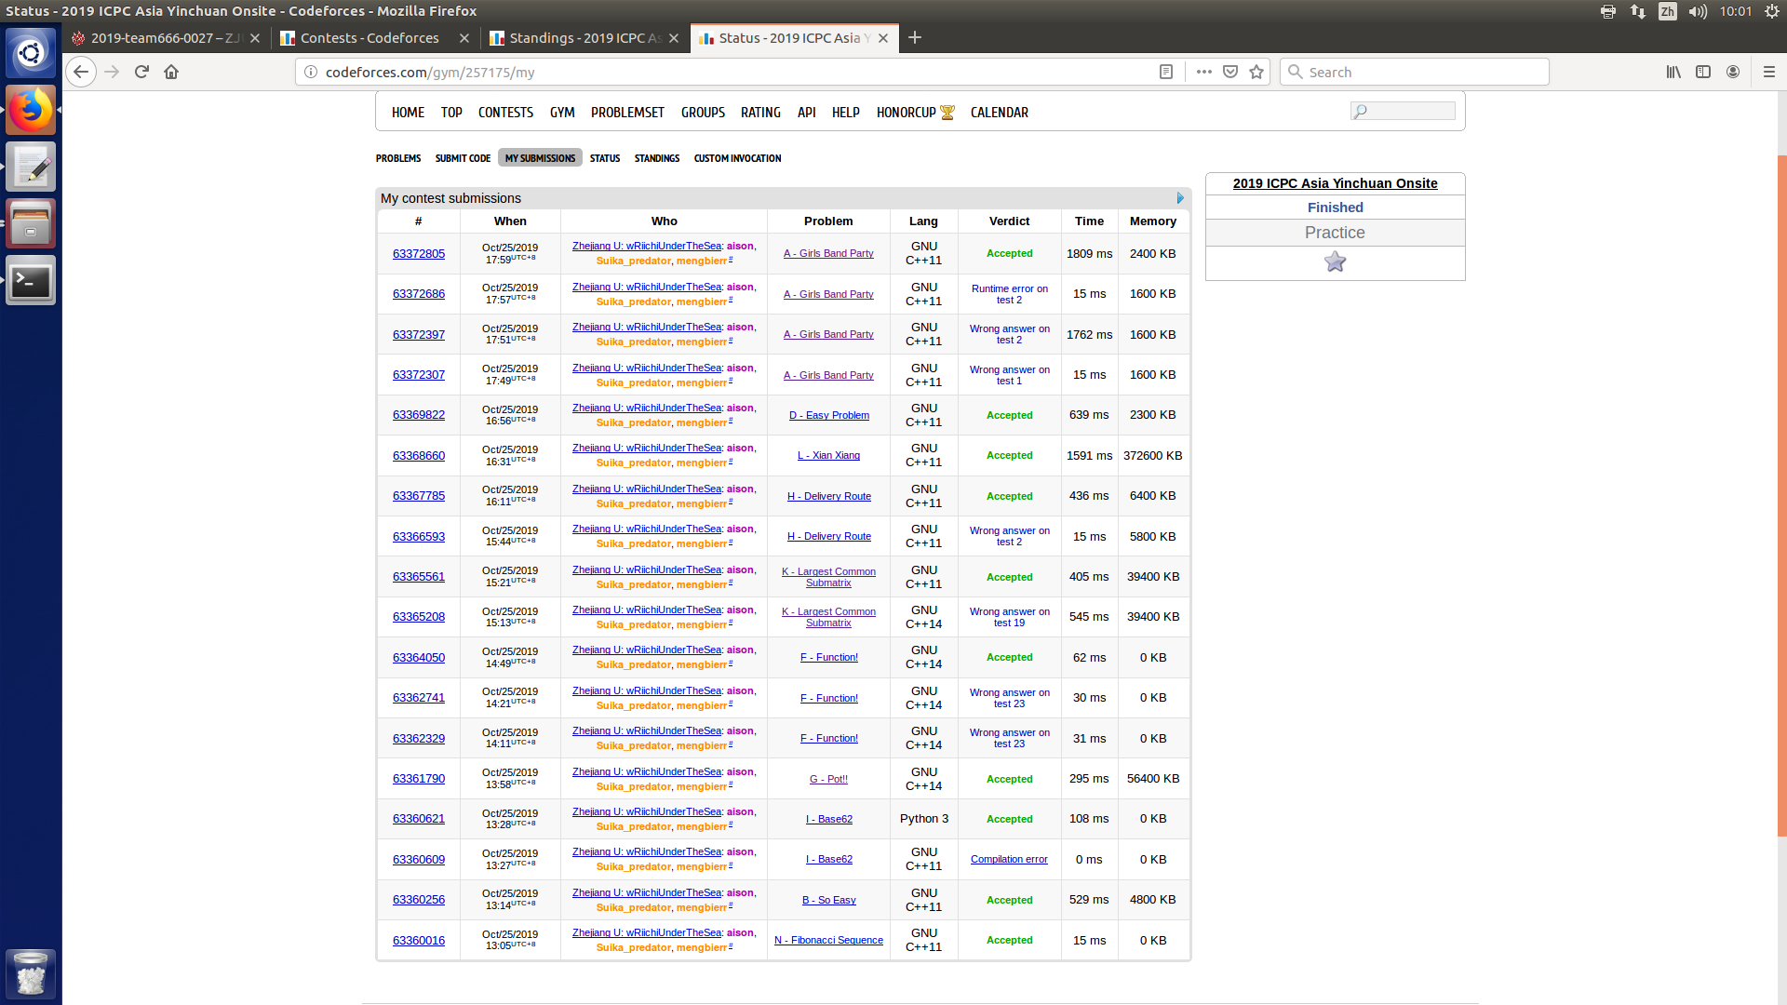This screenshot has width=1787, height=1005.
Task: Go to the Firefox home page icon
Action: pyautogui.click(x=171, y=72)
